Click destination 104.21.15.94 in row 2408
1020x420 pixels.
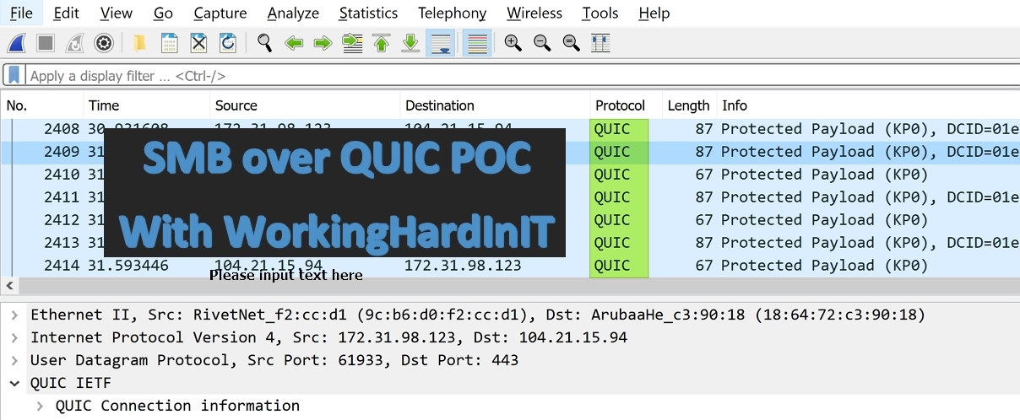point(458,129)
